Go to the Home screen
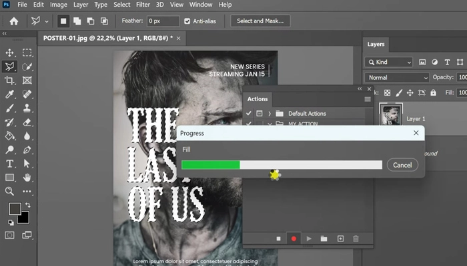The height and width of the screenshot is (266, 467). click(x=14, y=21)
